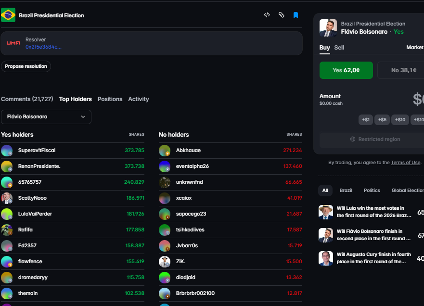Click the share count 373.738
The width and height of the screenshot is (424, 306).
(x=134, y=166)
